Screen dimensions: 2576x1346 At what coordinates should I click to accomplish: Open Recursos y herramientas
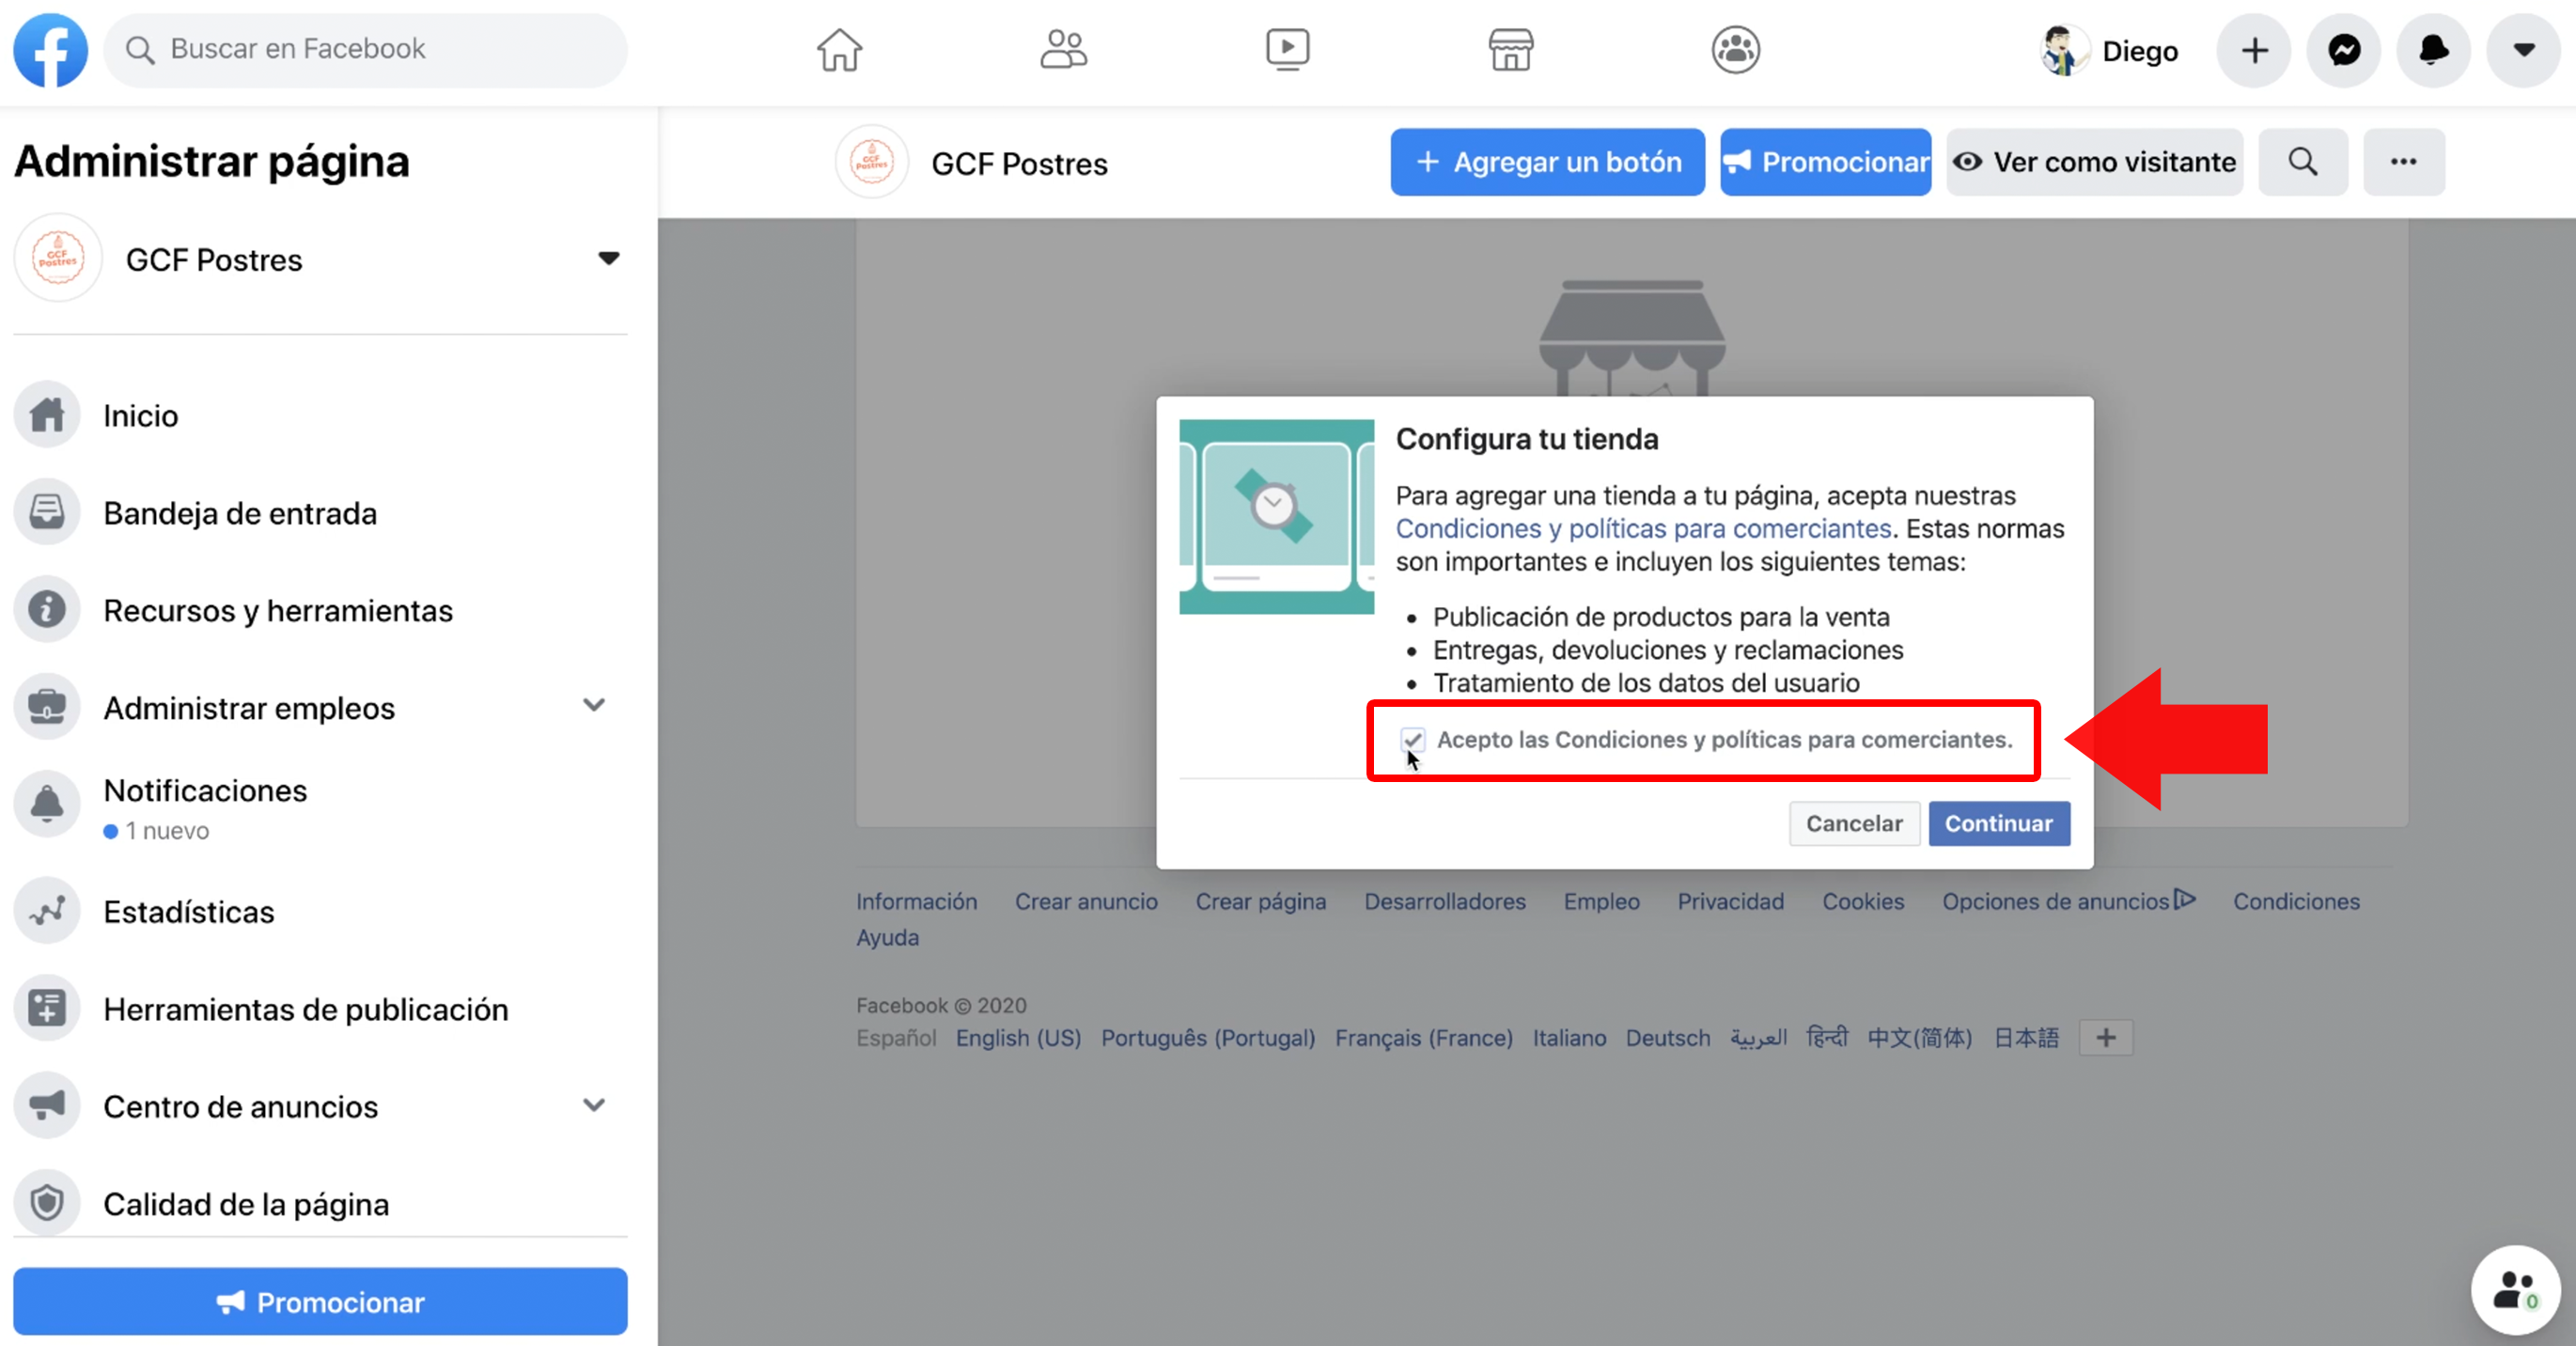(x=320, y=610)
